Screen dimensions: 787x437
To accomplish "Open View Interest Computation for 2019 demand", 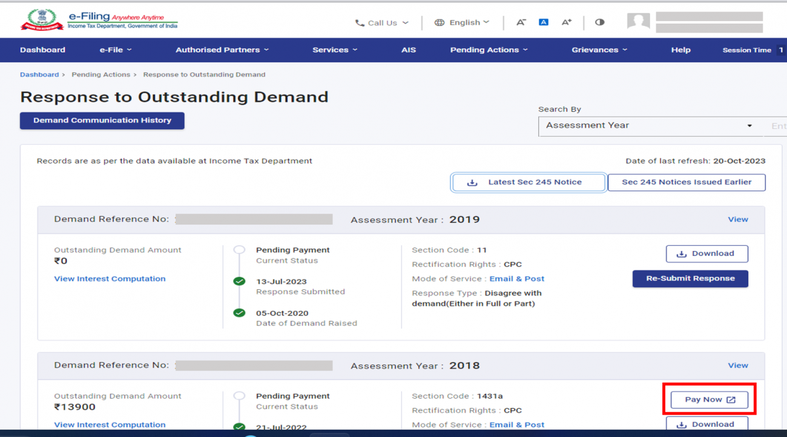I will click(110, 278).
